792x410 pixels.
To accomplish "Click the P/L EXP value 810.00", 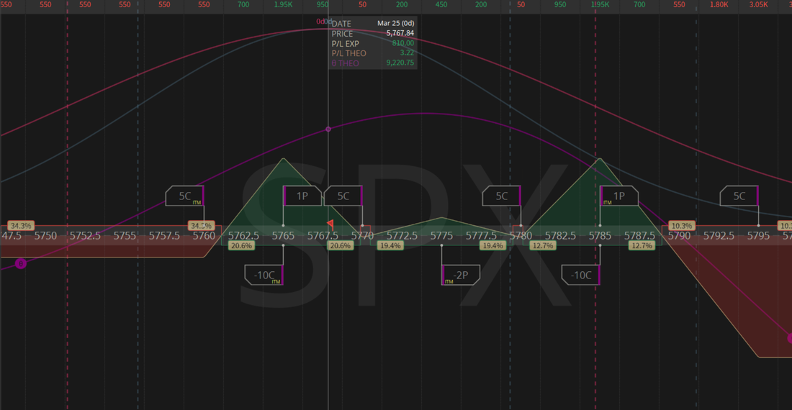I will (x=403, y=43).
